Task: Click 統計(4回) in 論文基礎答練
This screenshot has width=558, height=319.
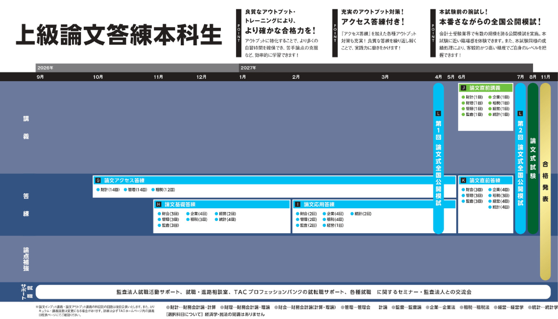Action: click(226, 220)
